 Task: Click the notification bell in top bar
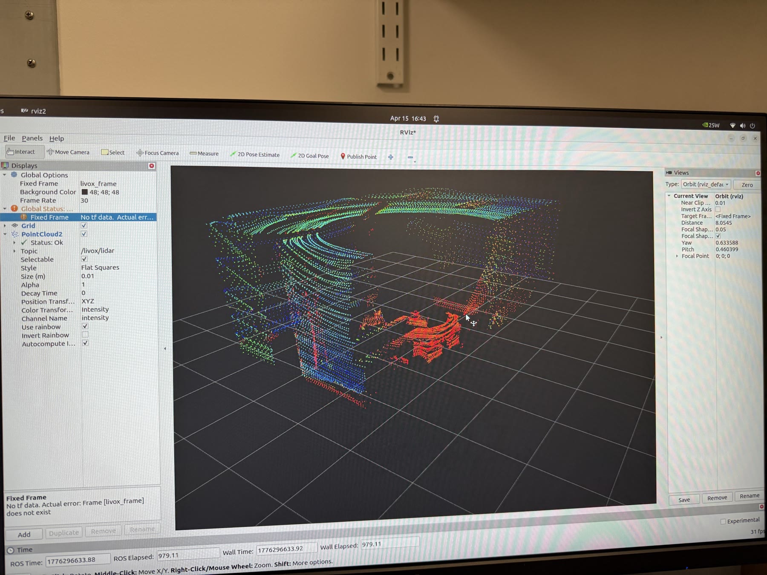click(x=436, y=119)
